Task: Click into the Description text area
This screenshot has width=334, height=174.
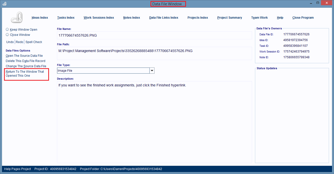Action: (154, 122)
